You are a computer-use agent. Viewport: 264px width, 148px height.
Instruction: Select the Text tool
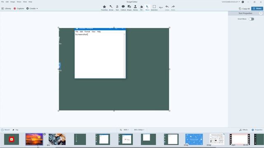[x=117, y=7]
